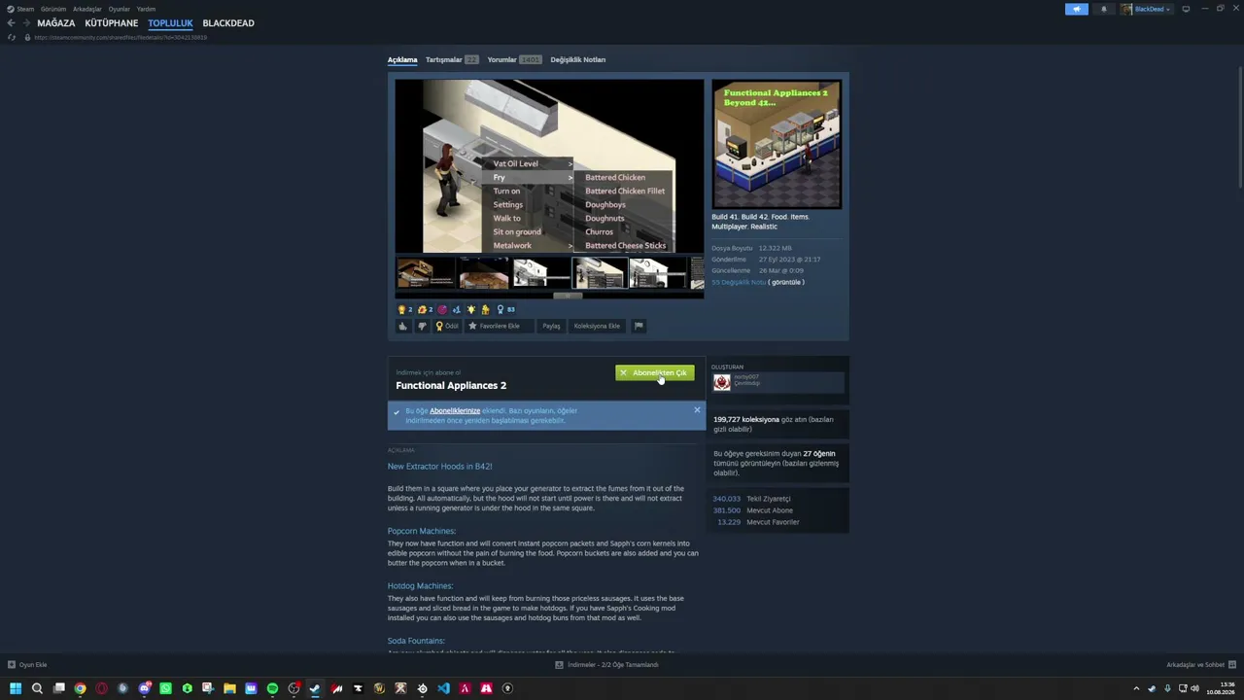The height and width of the screenshot is (700, 1244).
Task: Rate the mod with thumbs down
Action: pos(422,326)
